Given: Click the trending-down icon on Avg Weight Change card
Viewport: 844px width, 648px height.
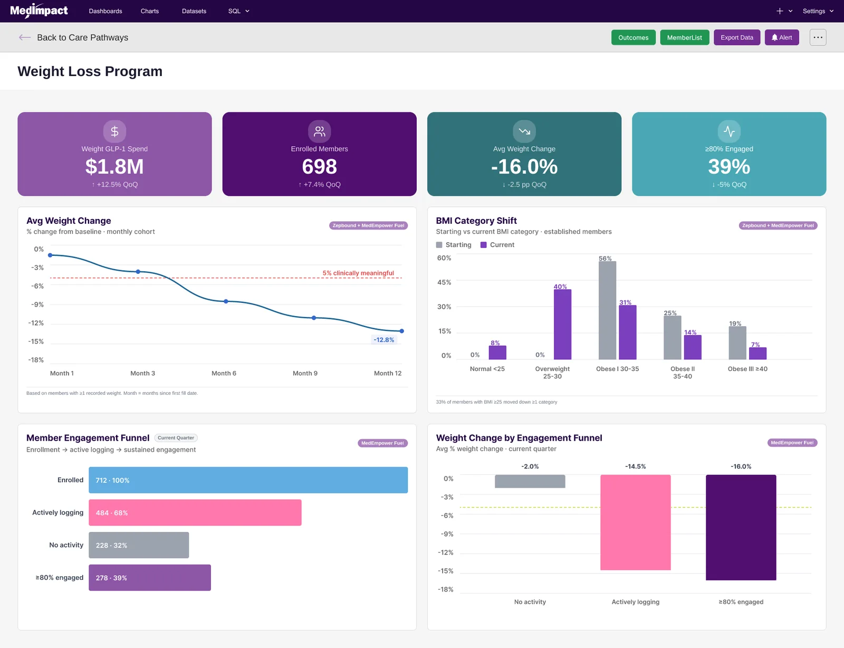Looking at the screenshot, I should [x=524, y=131].
